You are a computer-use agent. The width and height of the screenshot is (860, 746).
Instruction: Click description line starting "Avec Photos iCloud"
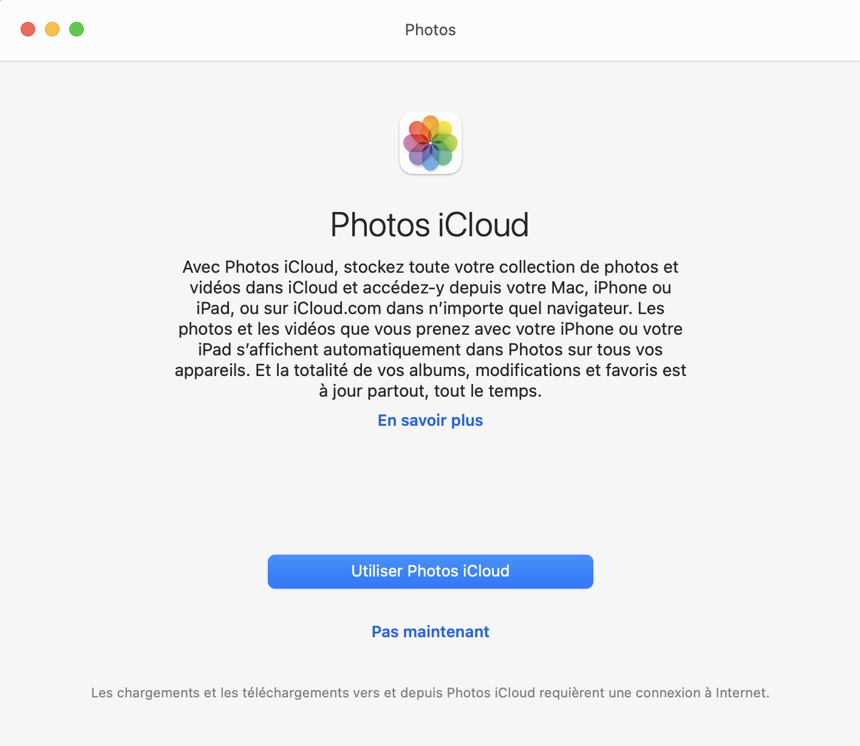click(x=430, y=267)
